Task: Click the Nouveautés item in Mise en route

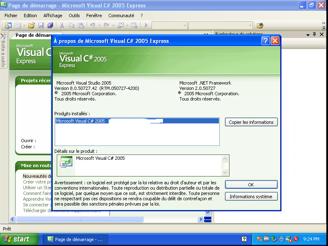Action: point(37,176)
